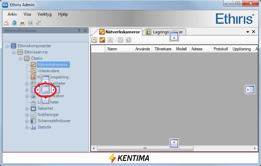Close the active document tab with X
The height and width of the screenshot is (166, 261).
(x=253, y=32)
